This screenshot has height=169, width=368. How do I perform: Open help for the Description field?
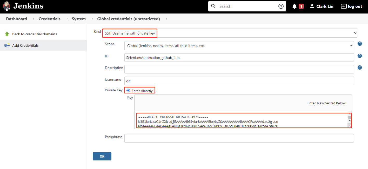[360, 67]
